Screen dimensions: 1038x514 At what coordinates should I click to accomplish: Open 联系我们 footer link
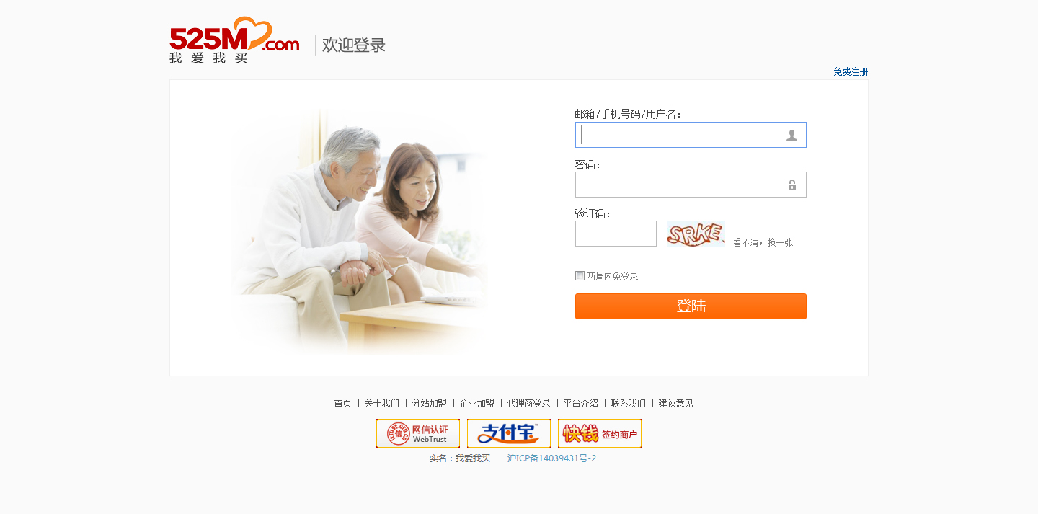(x=629, y=403)
